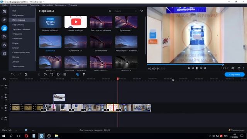The width and height of the screenshot is (247, 139).
Task: Open the Сохранить menu
Action: [x=60, y=5]
